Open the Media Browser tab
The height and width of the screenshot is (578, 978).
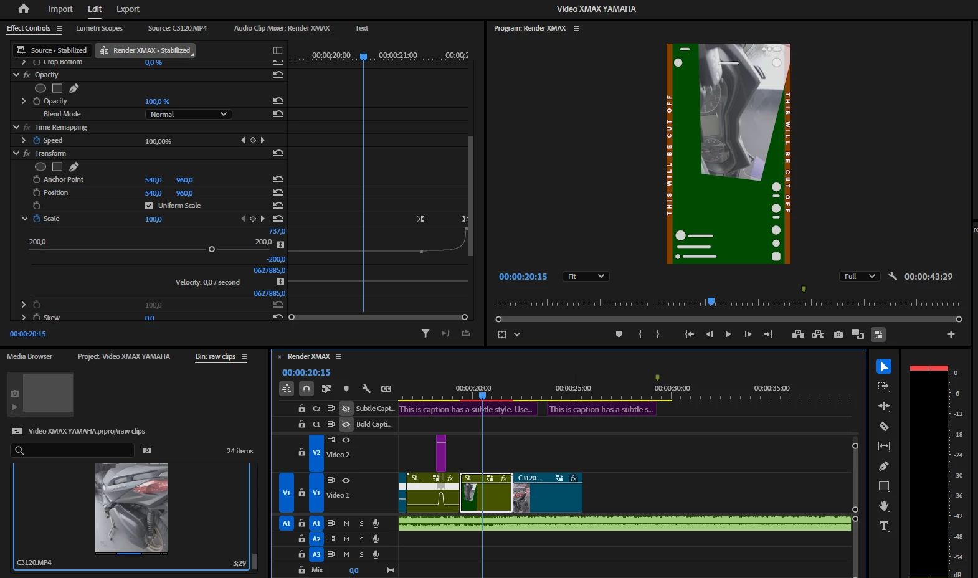[x=29, y=356]
